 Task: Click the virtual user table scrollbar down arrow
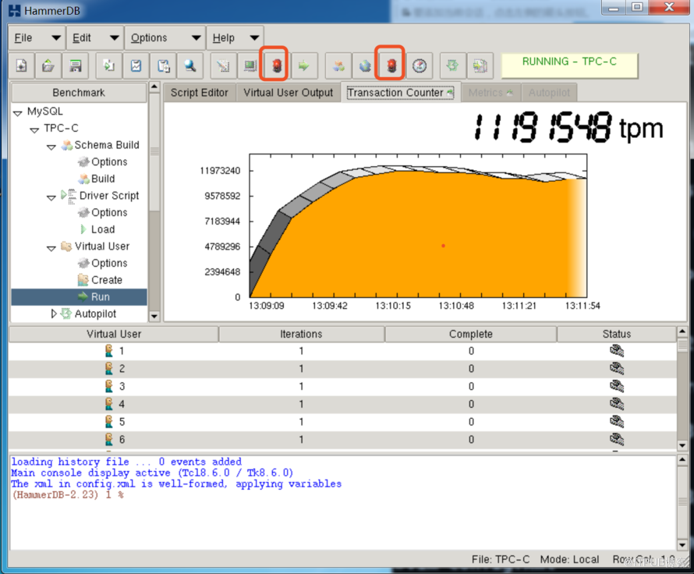pyautogui.click(x=682, y=445)
